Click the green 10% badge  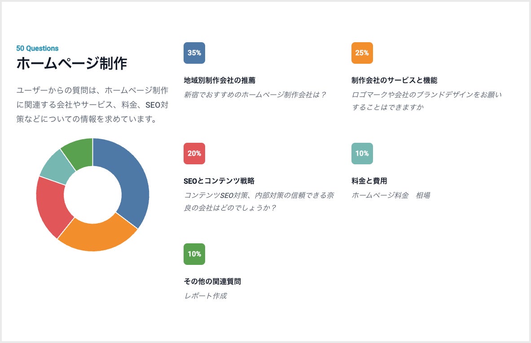tap(194, 254)
